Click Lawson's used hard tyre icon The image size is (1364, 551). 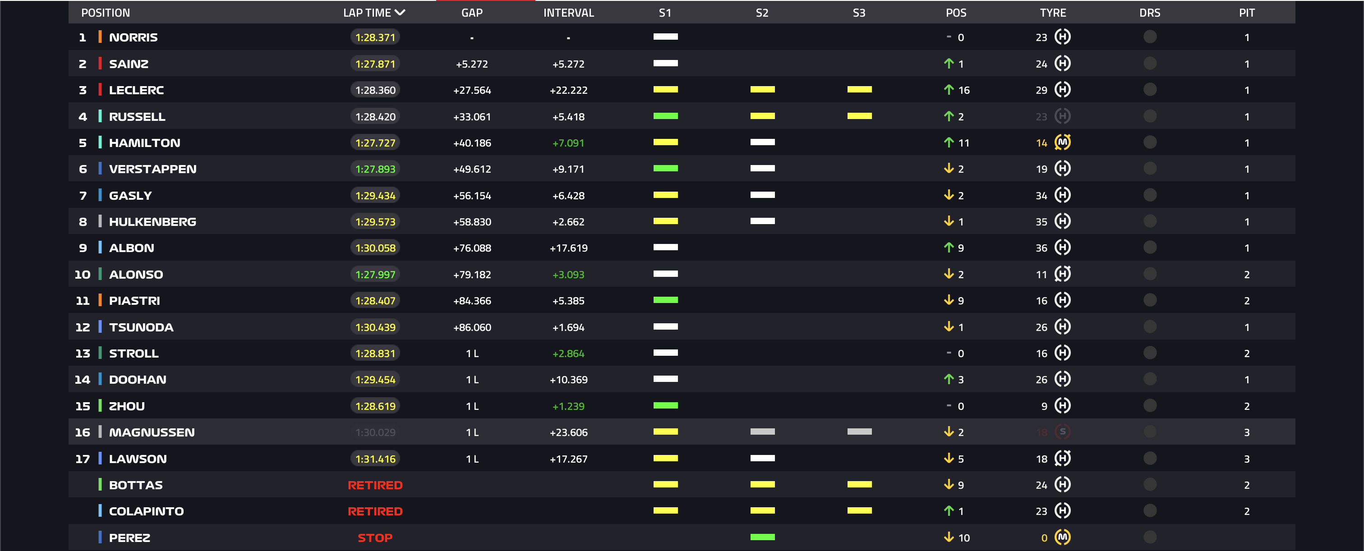(1062, 459)
